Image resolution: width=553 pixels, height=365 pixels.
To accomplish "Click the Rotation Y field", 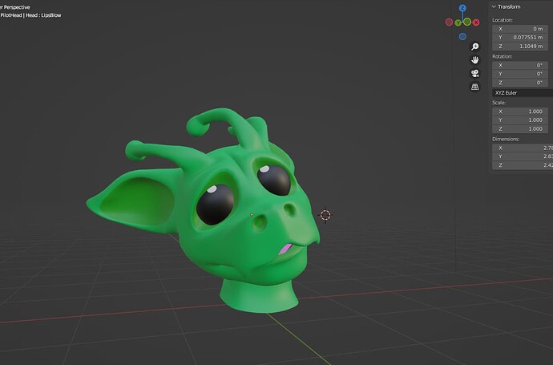I will pyautogui.click(x=520, y=74).
